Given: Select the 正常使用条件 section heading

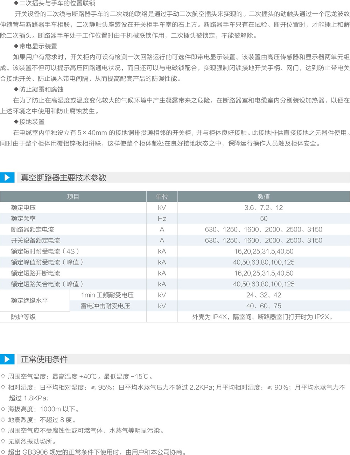Looking at the screenshot, I should (x=44, y=359).
